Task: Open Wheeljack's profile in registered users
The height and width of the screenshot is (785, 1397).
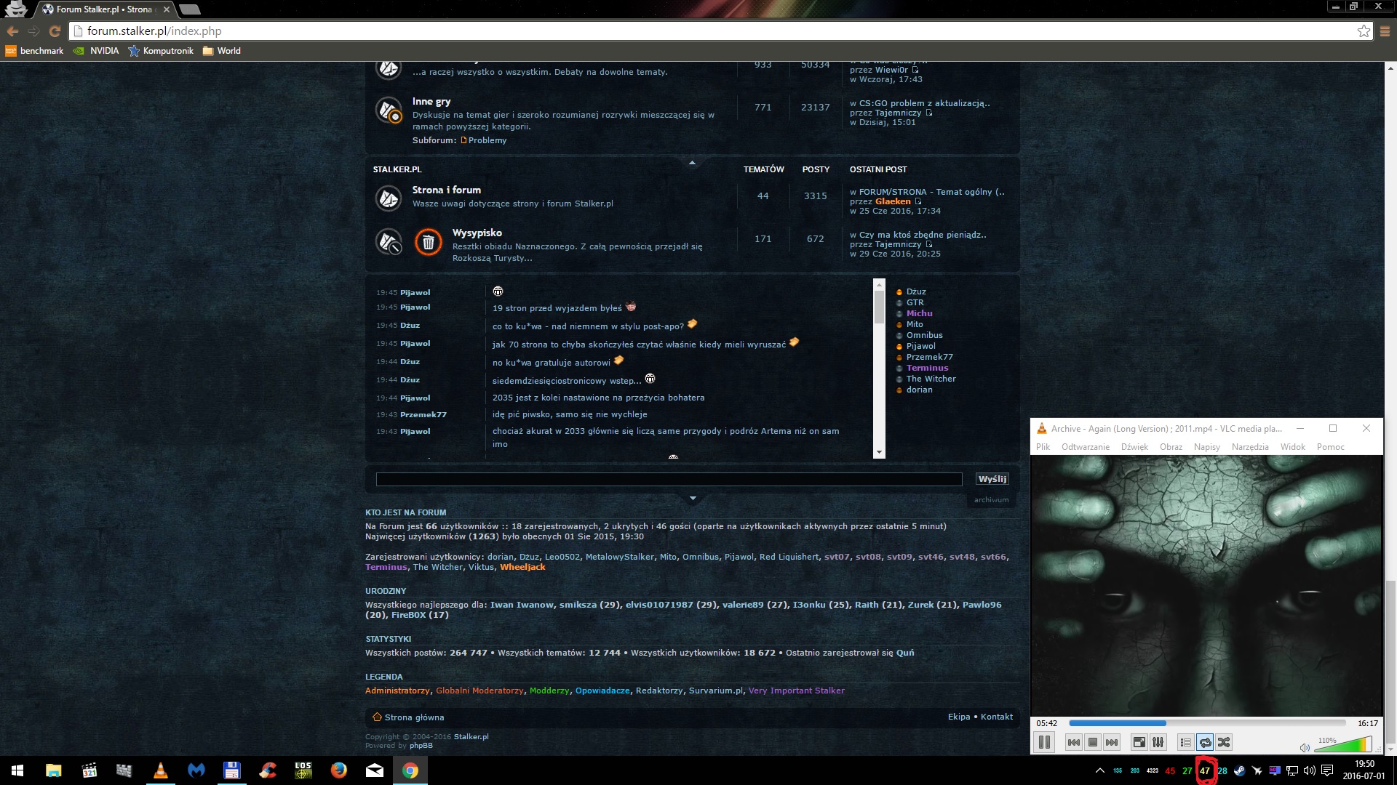Action: pyautogui.click(x=522, y=567)
